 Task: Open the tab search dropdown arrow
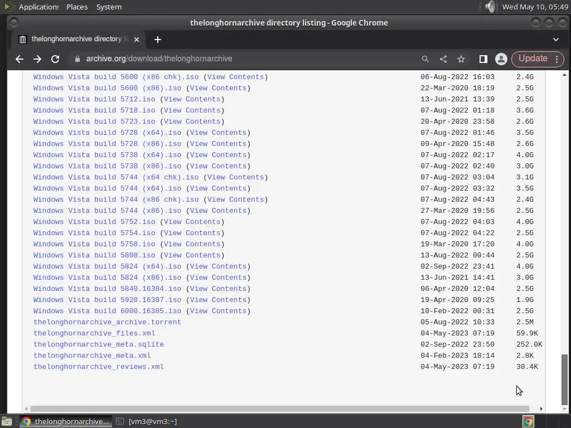[556, 40]
